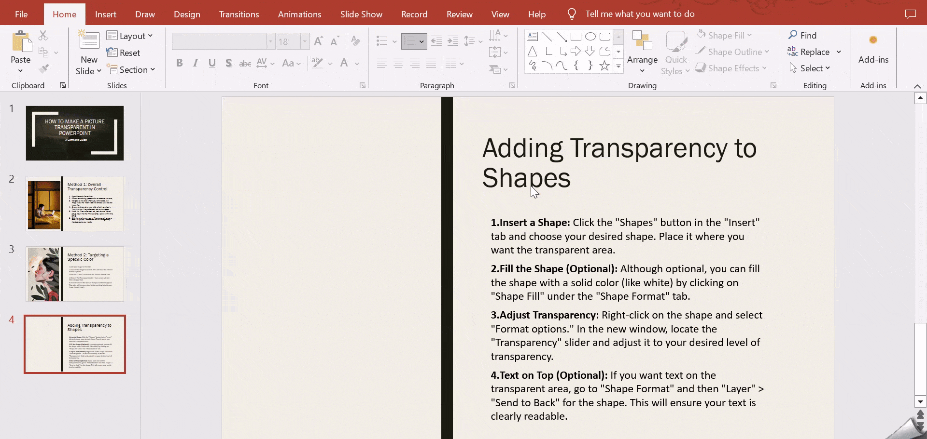Toggle Underline text formatting

212,63
